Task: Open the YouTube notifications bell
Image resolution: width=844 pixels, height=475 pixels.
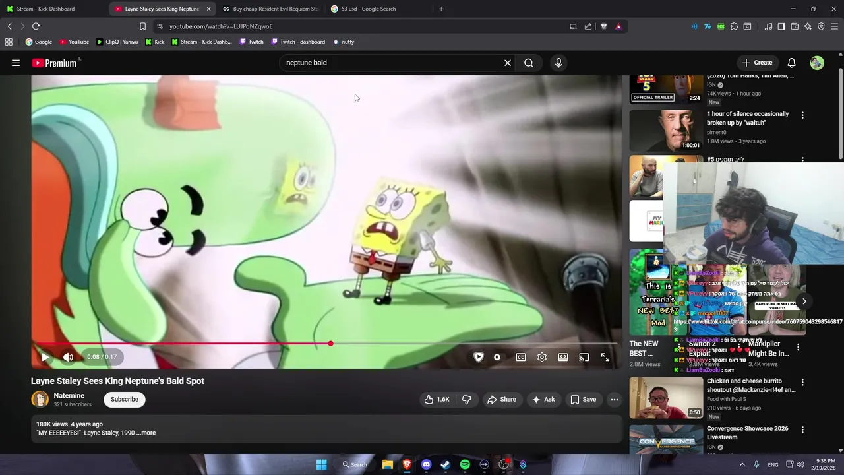Action: pos(791,63)
